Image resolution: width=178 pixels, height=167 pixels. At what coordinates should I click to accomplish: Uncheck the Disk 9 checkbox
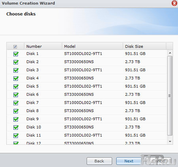click(16, 119)
